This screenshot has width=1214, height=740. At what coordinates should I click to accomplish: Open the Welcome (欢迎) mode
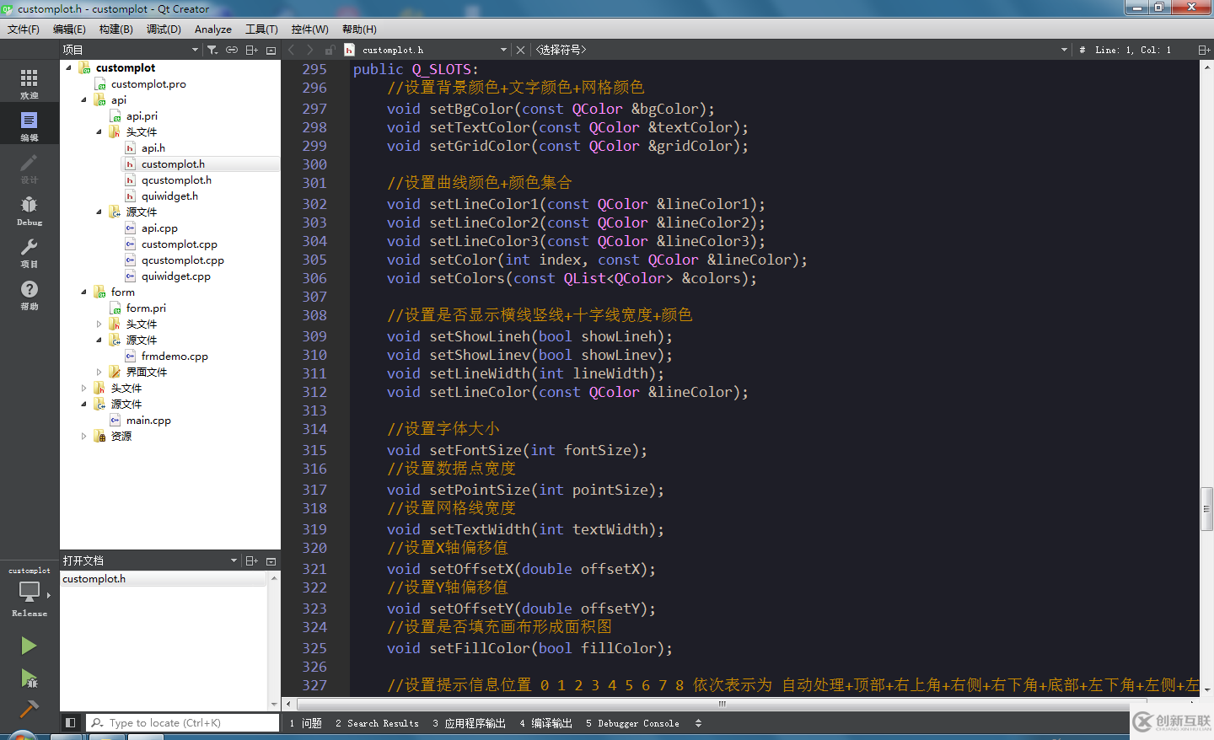tap(30, 83)
